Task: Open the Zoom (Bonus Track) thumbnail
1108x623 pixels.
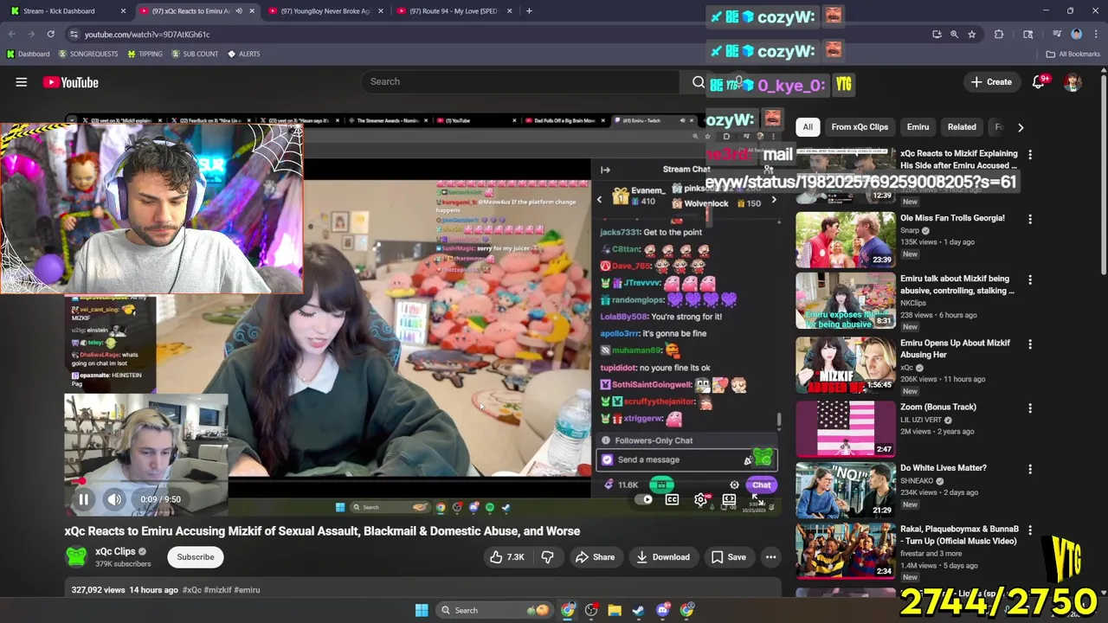Action: (846, 428)
